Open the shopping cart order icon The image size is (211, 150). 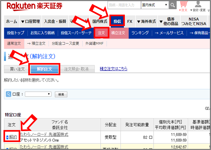click(x=183, y=4)
